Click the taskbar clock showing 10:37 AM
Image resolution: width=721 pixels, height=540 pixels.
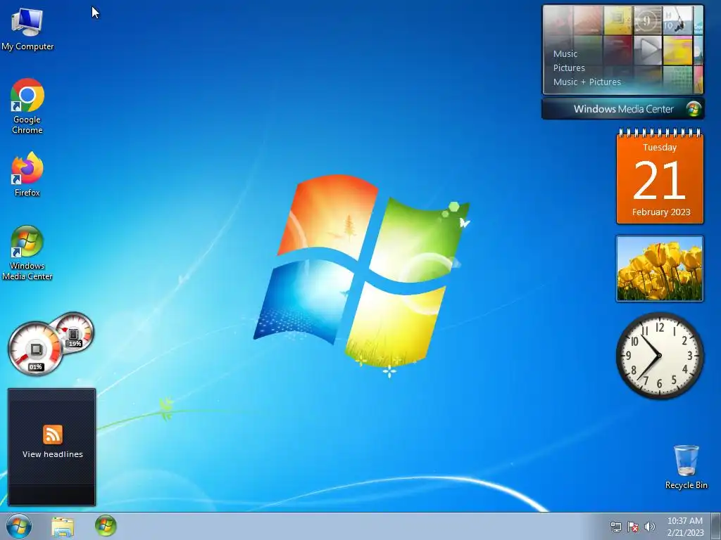coord(685,527)
